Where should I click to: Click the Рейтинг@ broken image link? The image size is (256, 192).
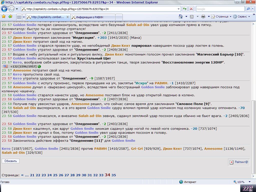[239, 162]
